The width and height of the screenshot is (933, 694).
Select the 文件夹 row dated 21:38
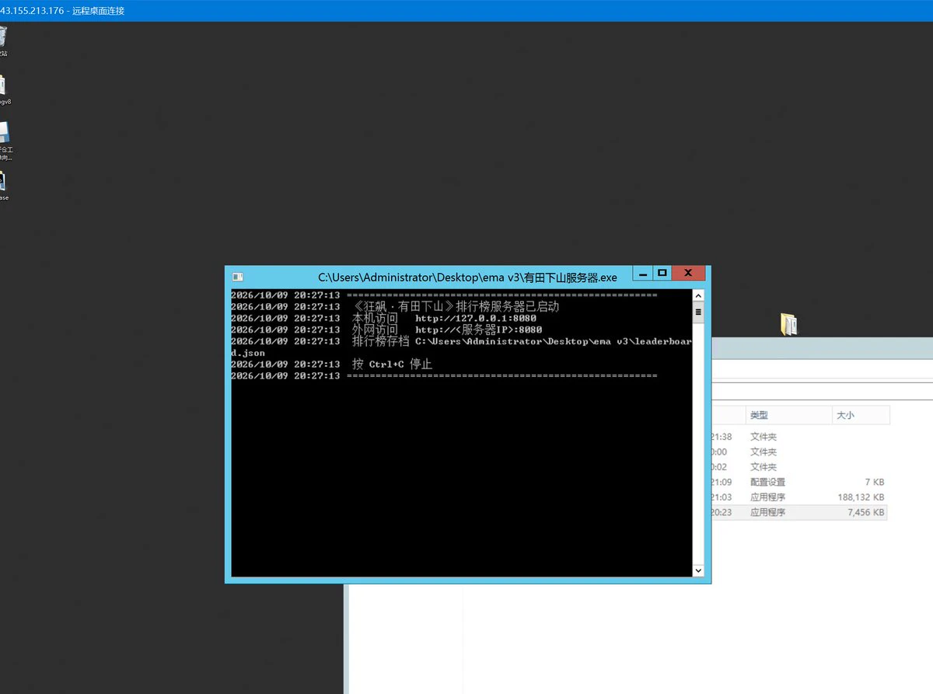click(x=798, y=437)
